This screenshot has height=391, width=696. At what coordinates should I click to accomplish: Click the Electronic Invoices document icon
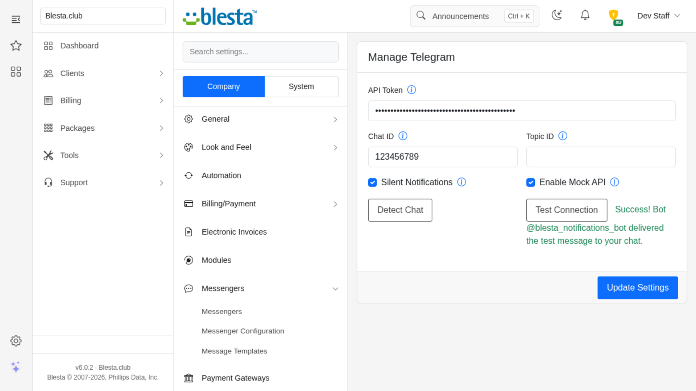click(x=188, y=232)
